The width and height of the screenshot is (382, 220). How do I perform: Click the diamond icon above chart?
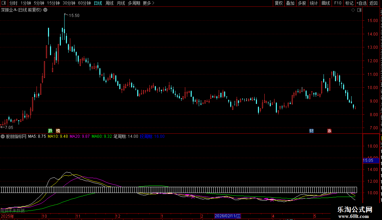tap(353, 10)
